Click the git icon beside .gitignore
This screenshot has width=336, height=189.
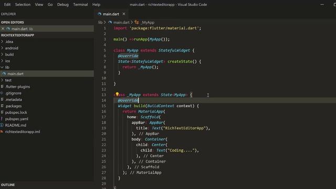point(2,93)
